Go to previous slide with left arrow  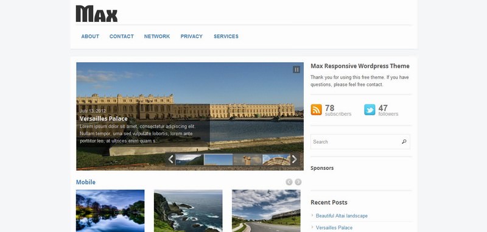[170, 160]
